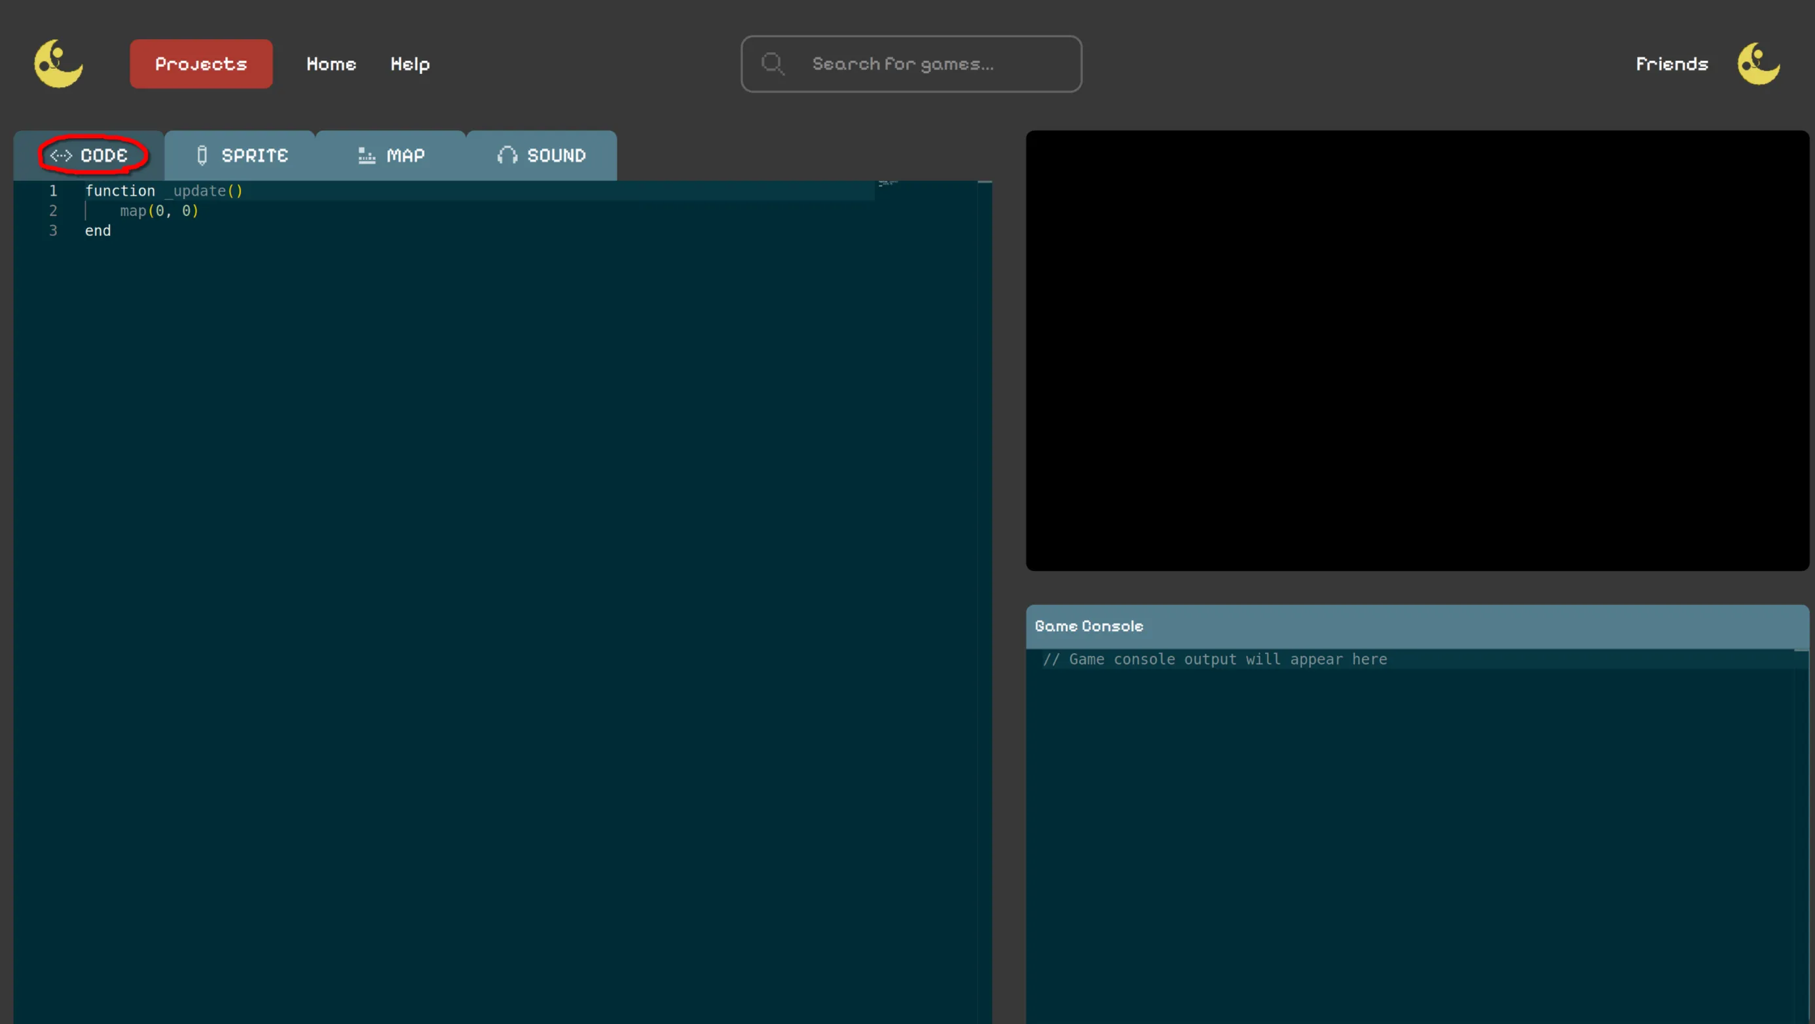Click the pencil icon on the SPRITE tab
This screenshot has width=1815, height=1024.
202,155
